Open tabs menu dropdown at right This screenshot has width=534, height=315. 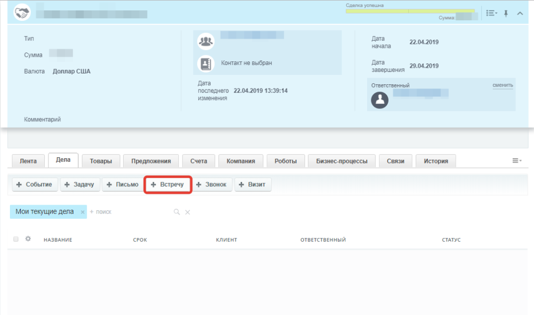517,160
